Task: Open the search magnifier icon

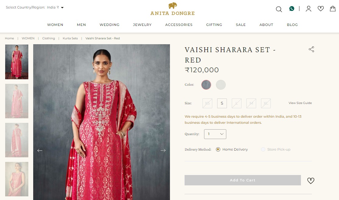Action: pyautogui.click(x=279, y=9)
